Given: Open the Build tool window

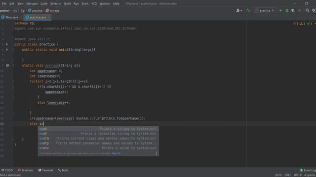Looking at the screenshot, I should pyautogui.click(x=63, y=170).
